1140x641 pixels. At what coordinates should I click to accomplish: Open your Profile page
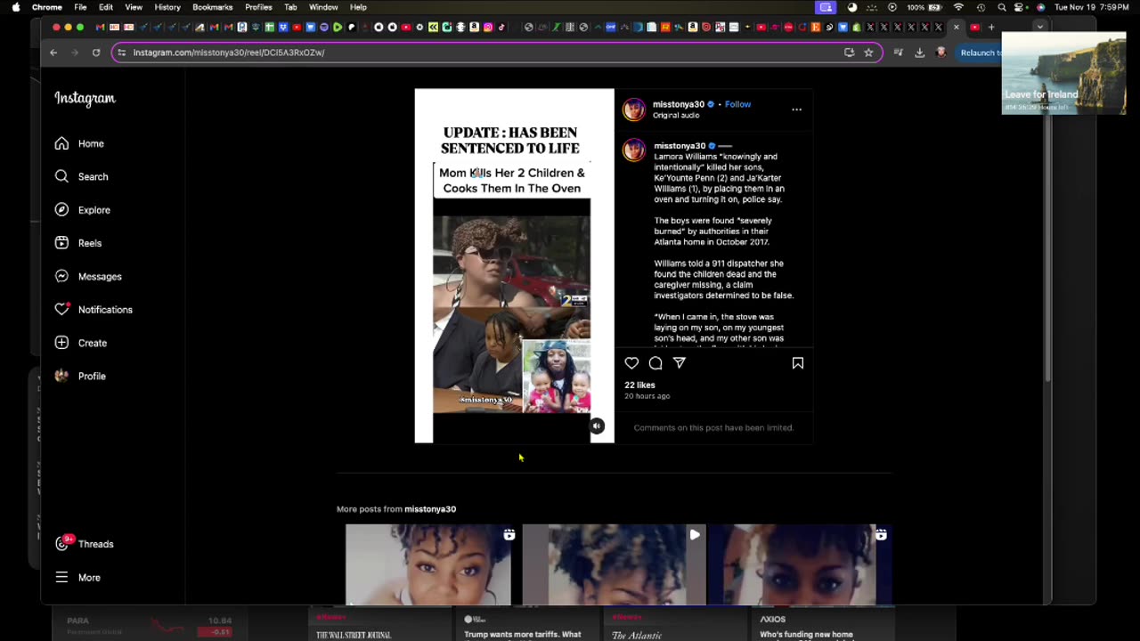coord(80,376)
